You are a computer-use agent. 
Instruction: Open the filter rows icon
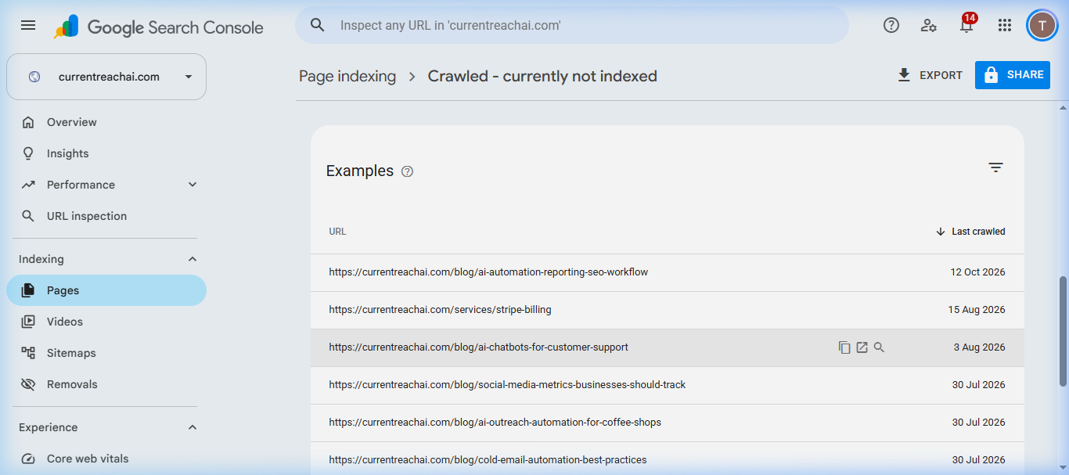(x=995, y=167)
